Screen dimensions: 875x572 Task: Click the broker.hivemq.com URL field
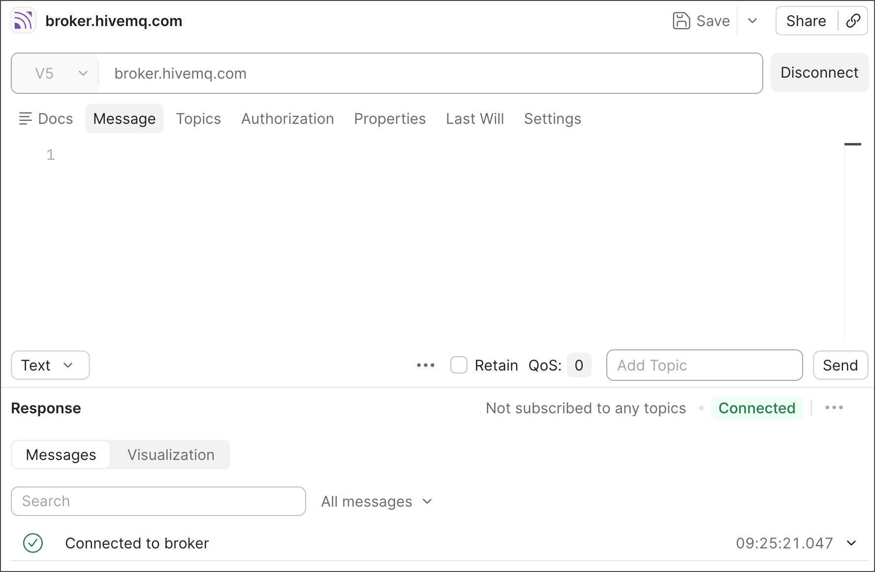click(431, 73)
